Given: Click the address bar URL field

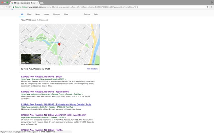Looking at the screenshot, I should 109,7.
